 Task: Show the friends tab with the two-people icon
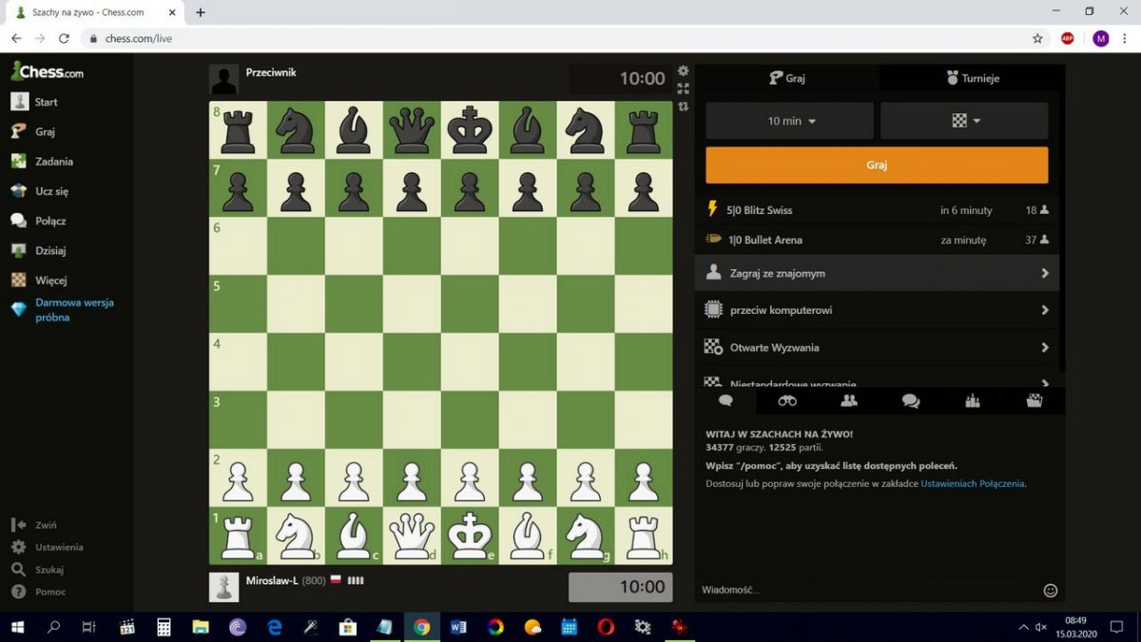[849, 400]
